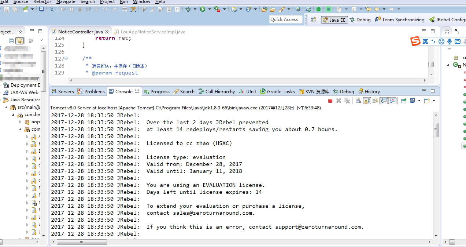Click the Step Over debug icon
This screenshot has height=247, width=466.
click(105, 9)
